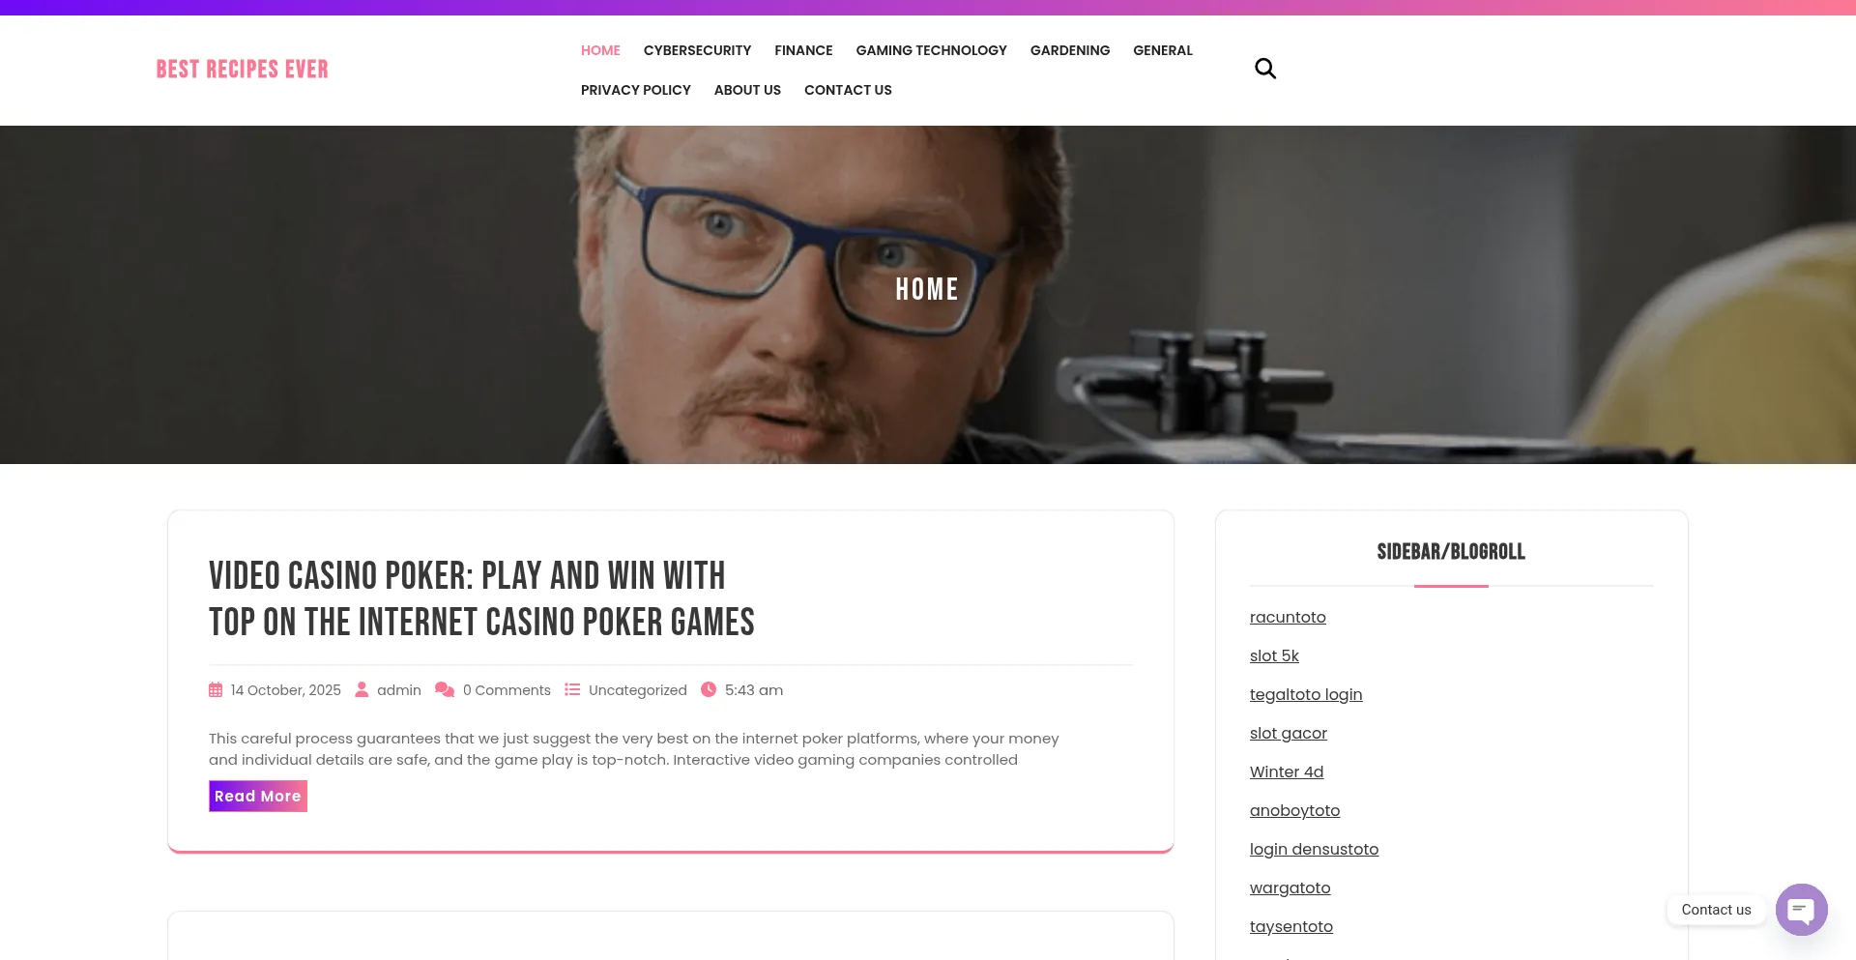Follow the racuntoto sidebar link
This screenshot has height=960, width=1856.
[x=1288, y=617]
